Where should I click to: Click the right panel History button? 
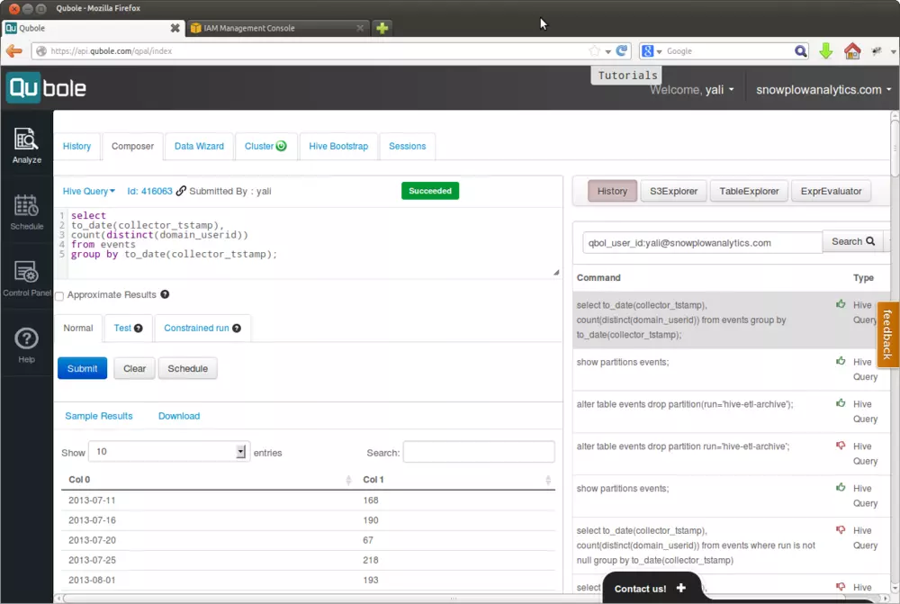(612, 191)
